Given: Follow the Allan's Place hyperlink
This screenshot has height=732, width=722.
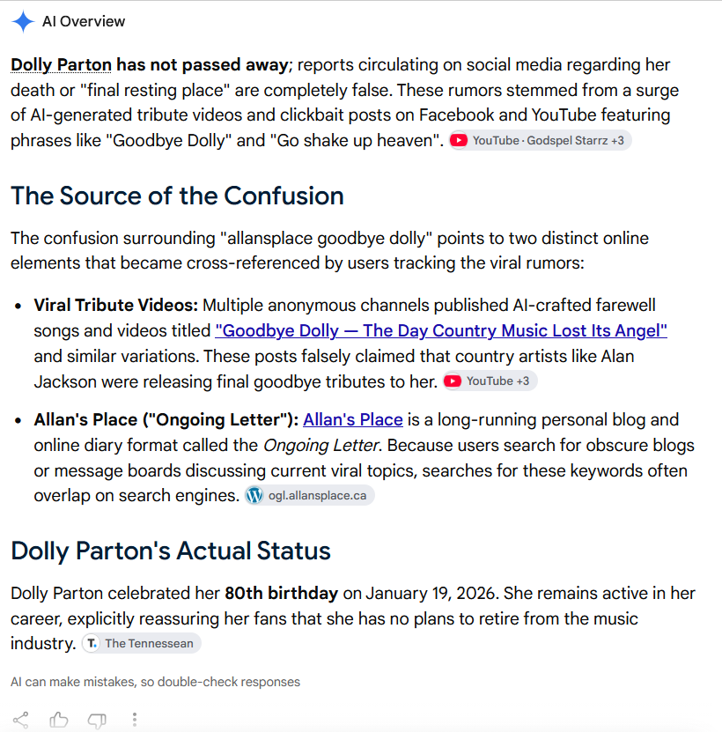Looking at the screenshot, I should point(353,419).
